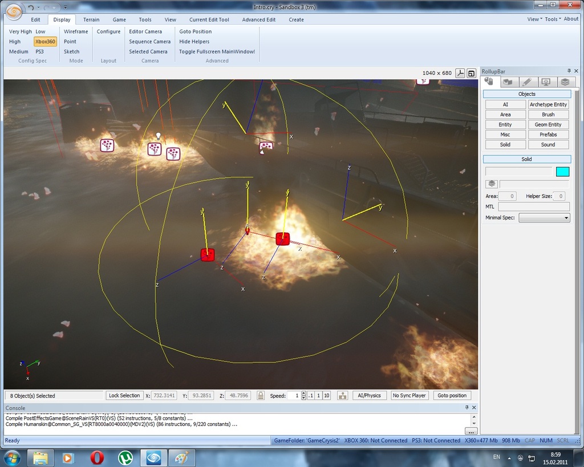Toggle the Xbox360 config spec

(46, 42)
